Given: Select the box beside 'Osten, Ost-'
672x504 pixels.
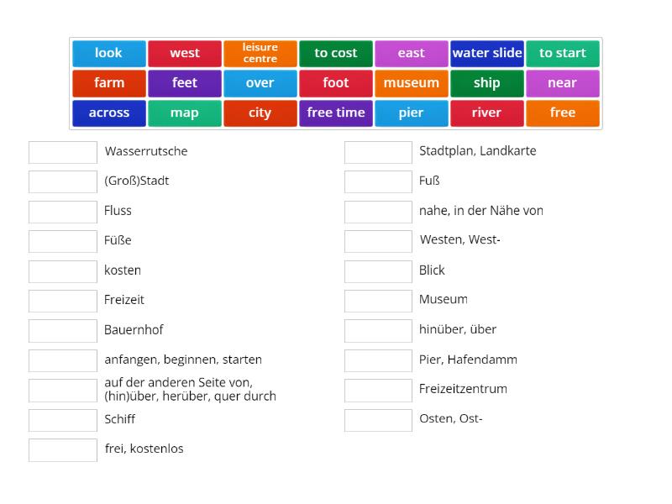Looking at the screenshot, I should [378, 420].
